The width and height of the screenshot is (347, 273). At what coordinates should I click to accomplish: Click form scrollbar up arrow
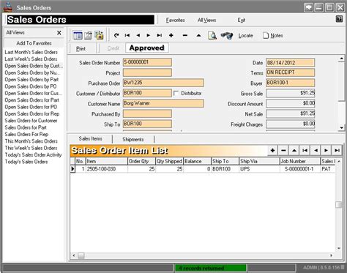[x=341, y=59]
